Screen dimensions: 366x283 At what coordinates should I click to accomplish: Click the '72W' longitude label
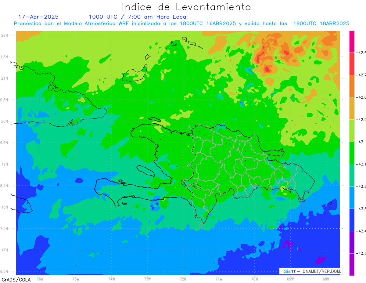tap(183, 279)
